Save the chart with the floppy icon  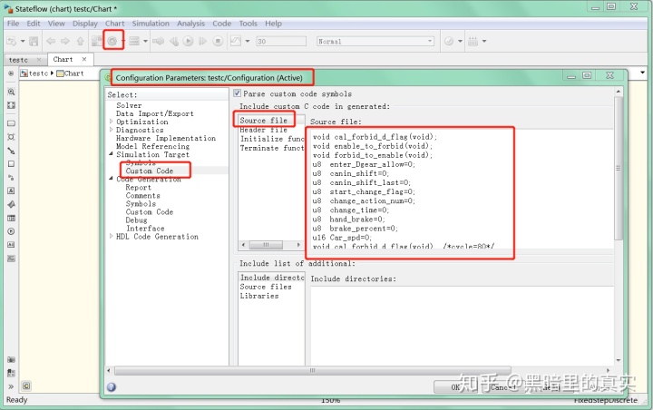34,41
